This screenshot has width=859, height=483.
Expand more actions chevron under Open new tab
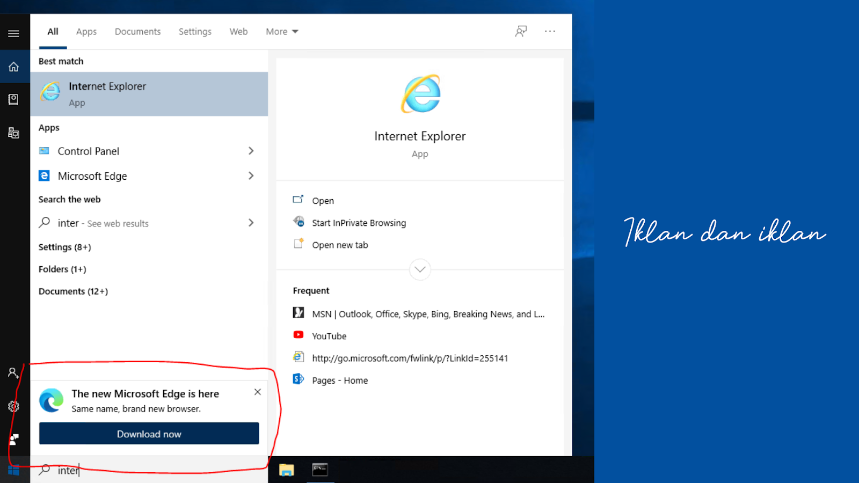point(420,269)
